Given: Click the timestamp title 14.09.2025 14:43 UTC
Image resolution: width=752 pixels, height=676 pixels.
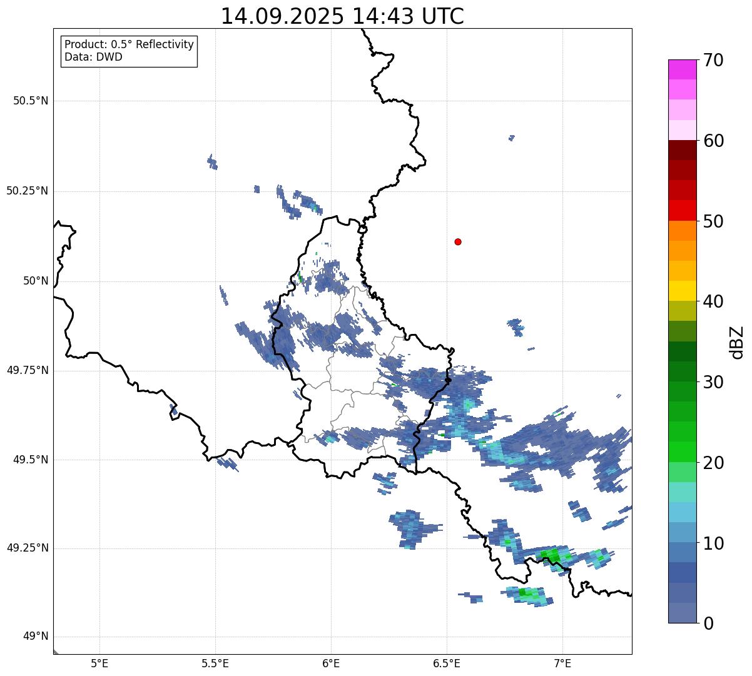Looking at the screenshot, I should click(x=342, y=16).
